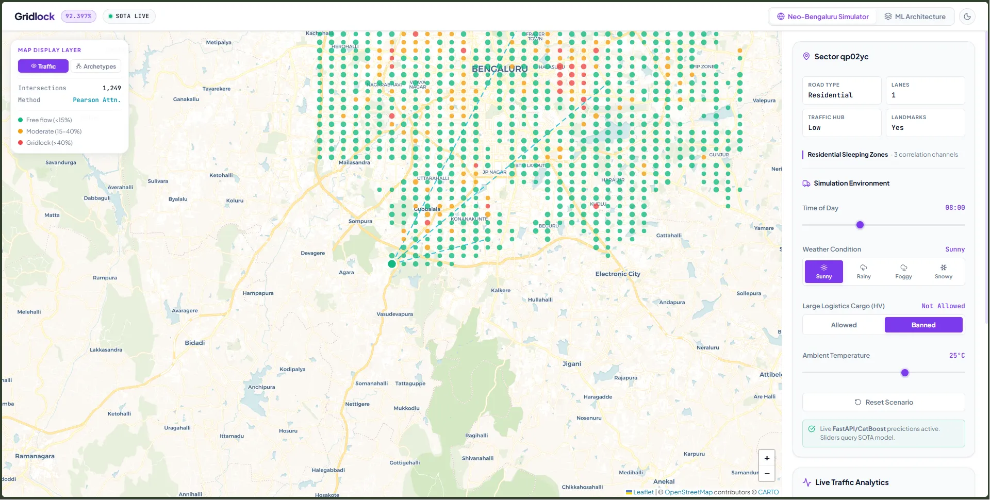Open the ML Architecture tab
This screenshot has width=990, height=500.
pyautogui.click(x=915, y=16)
